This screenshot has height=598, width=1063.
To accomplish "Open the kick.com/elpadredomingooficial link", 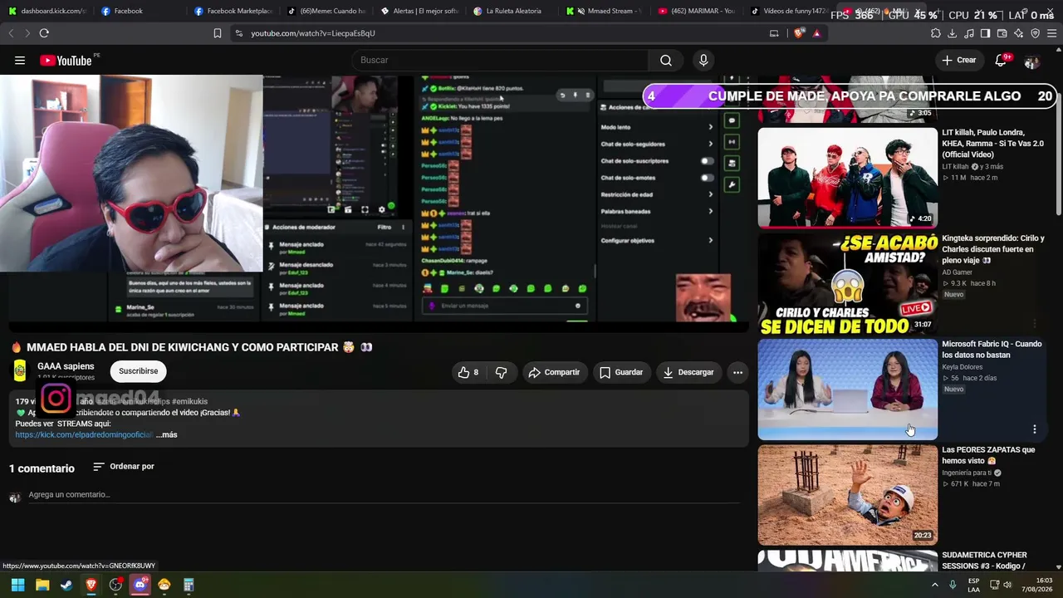I will coord(84,434).
